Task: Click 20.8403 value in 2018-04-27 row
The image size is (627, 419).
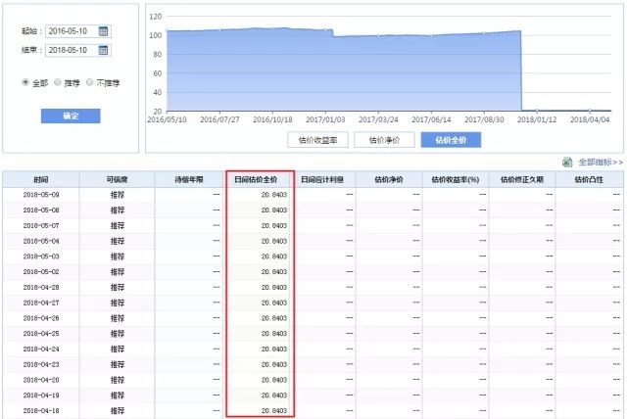Action: pyautogui.click(x=274, y=303)
